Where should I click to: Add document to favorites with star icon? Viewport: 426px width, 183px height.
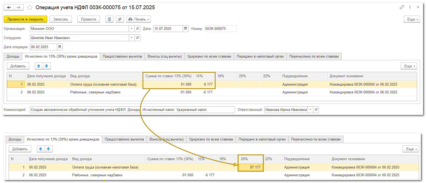(30, 8)
